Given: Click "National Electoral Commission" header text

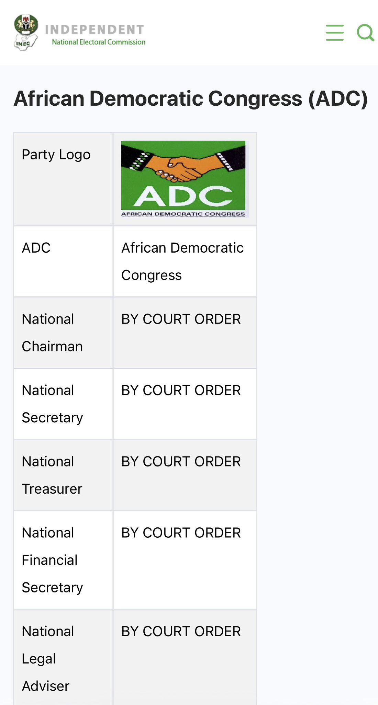Looking at the screenshot, I should (99, 42).
